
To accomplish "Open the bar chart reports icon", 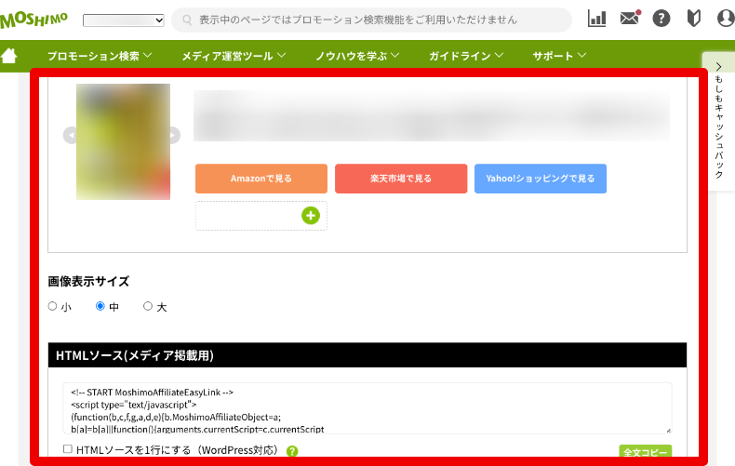I will point(596,19).
